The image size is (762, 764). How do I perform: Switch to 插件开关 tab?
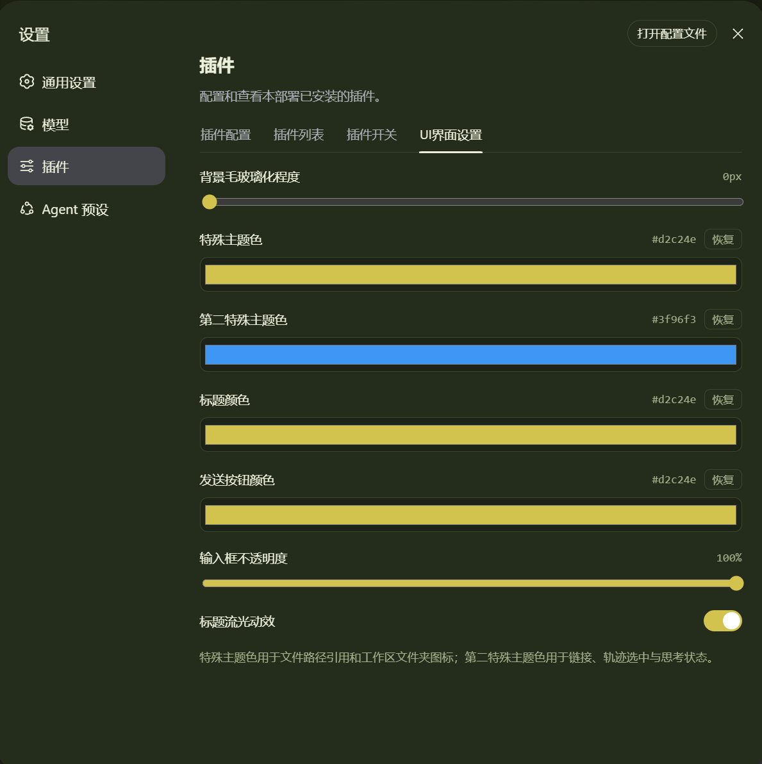(372, 135)
